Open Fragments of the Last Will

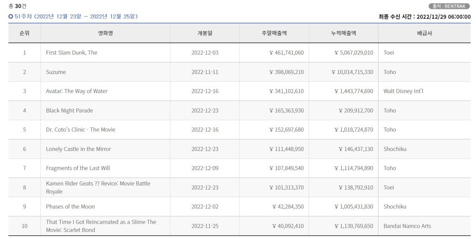coord(78,168)
